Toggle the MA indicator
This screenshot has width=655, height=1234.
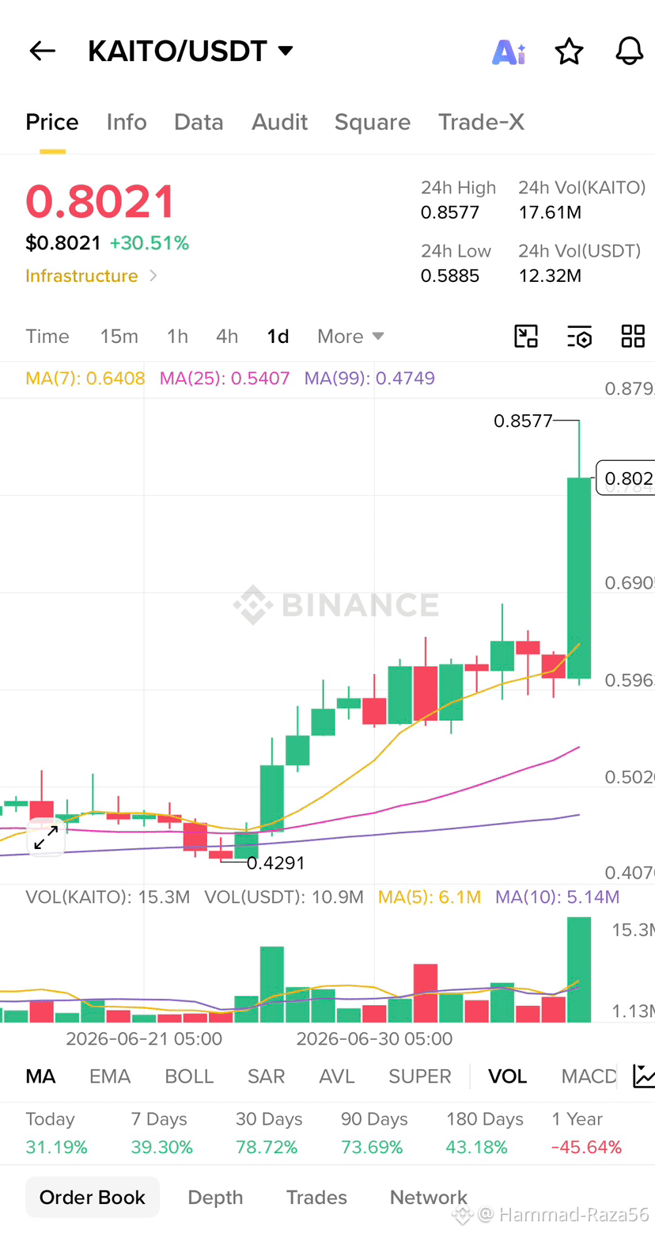[40, 1076]
